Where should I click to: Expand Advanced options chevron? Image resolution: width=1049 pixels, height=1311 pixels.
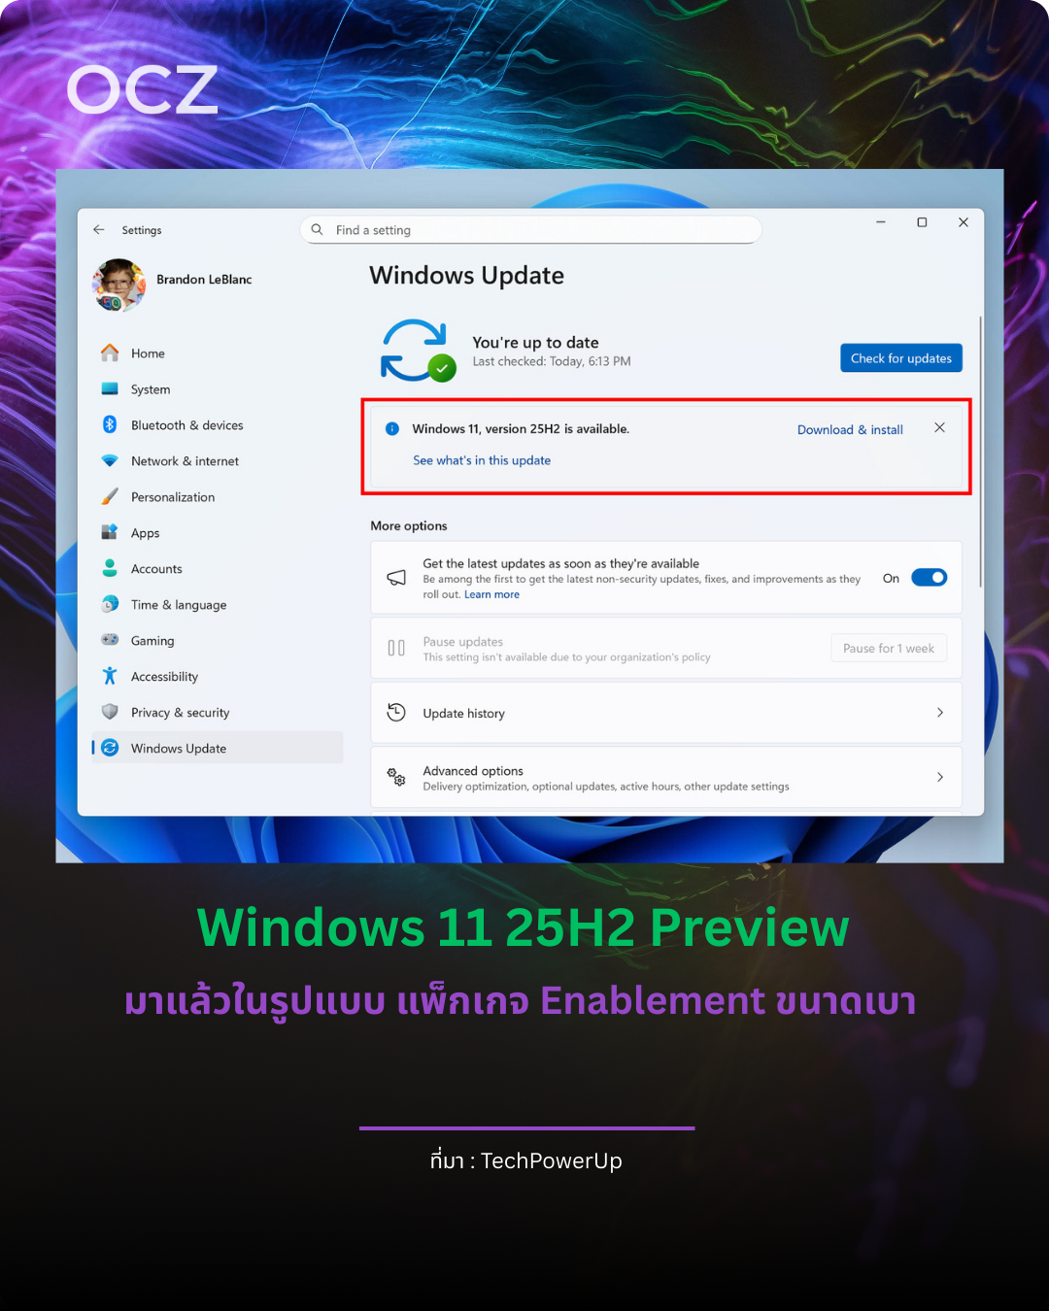(939, 777)
